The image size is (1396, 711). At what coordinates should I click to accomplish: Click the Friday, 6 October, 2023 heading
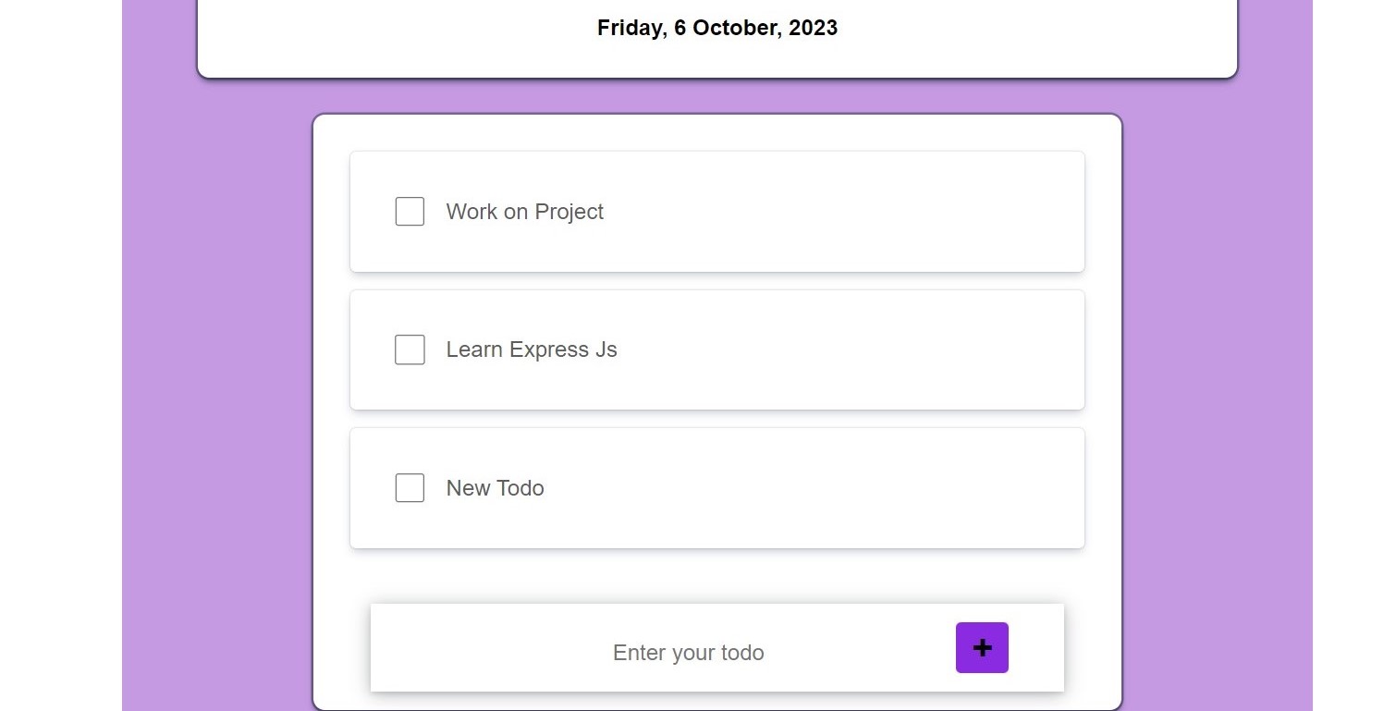(716, 28)
